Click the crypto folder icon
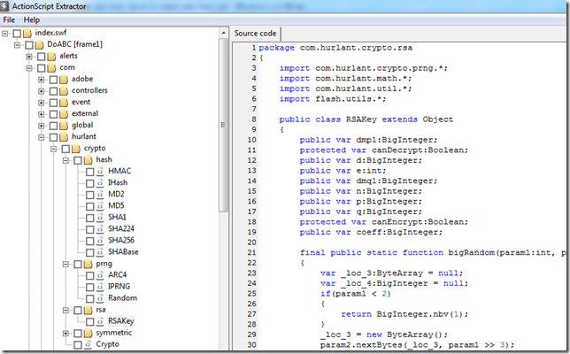The width and height of the screenshot is (570, 354). 75,149
